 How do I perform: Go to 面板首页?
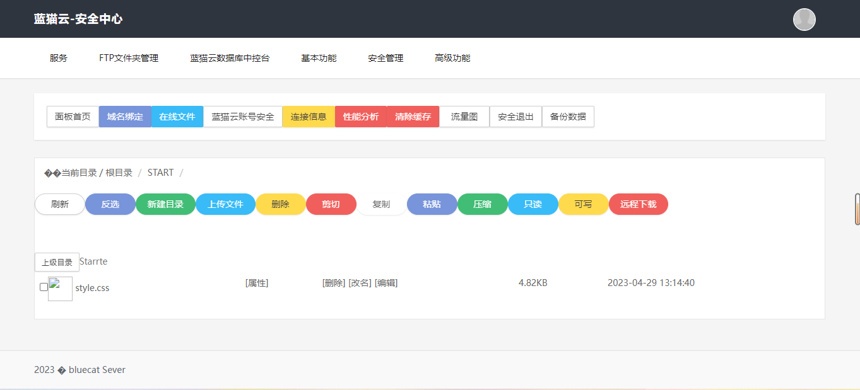coord(73,117)
